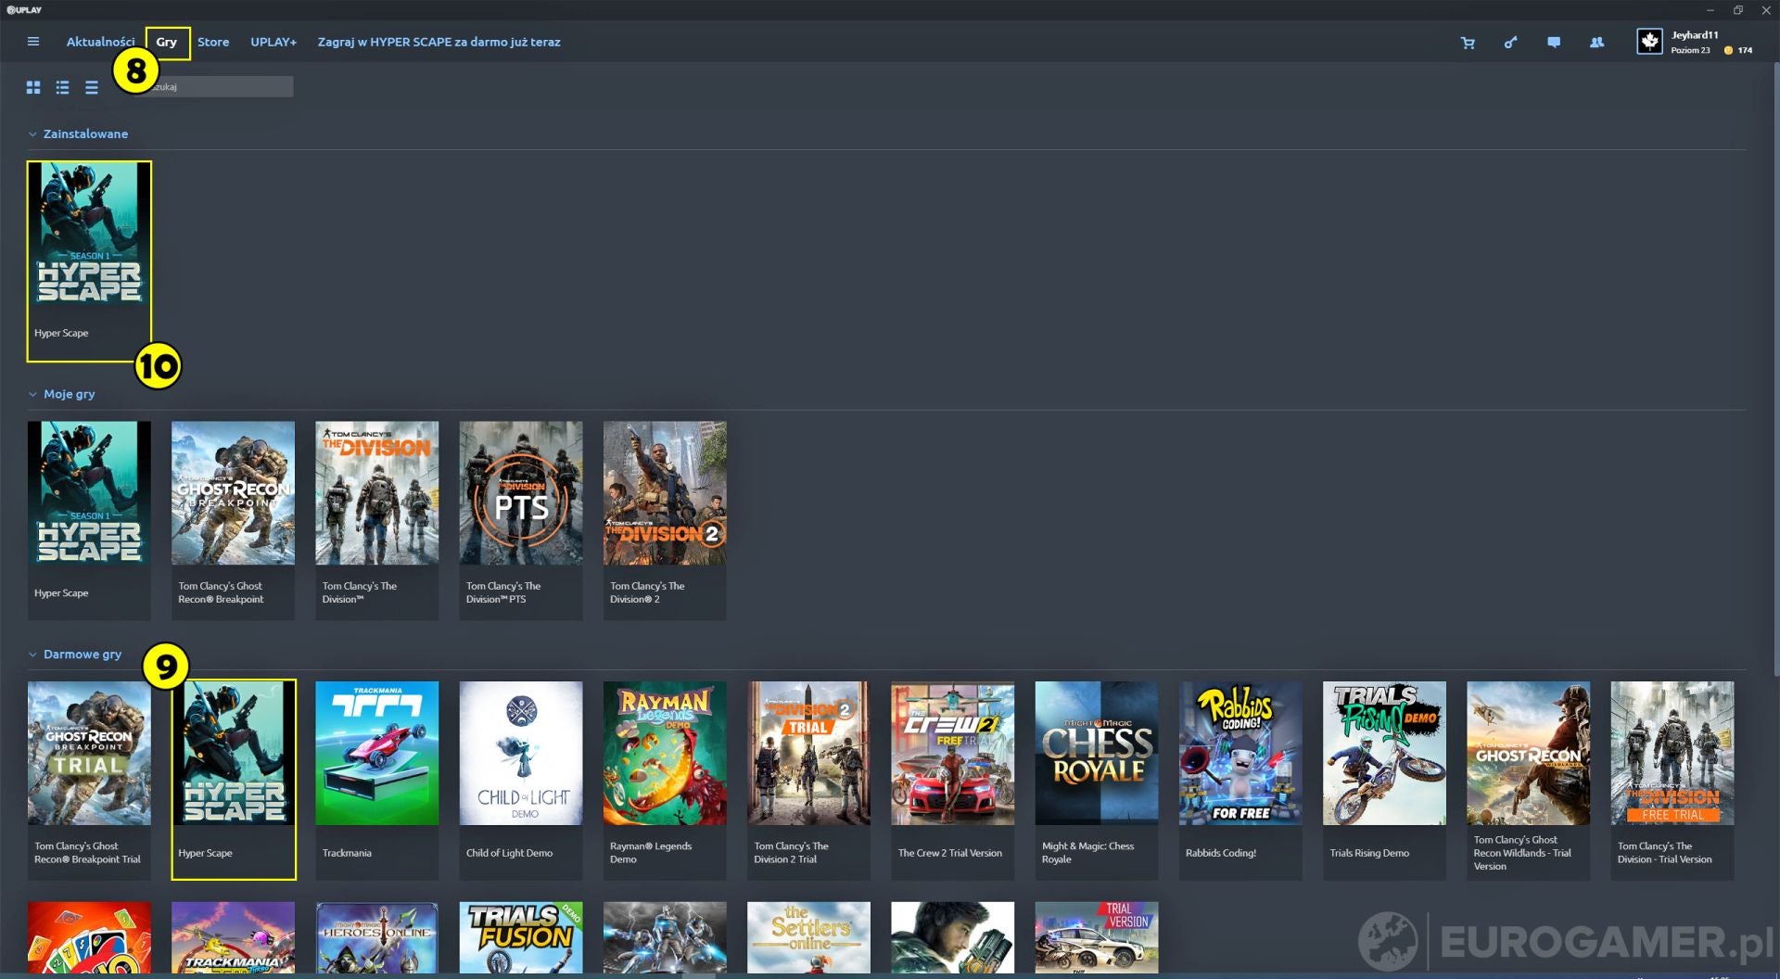Switch to compact list view
1780x979 pixels.
point(91,87)
